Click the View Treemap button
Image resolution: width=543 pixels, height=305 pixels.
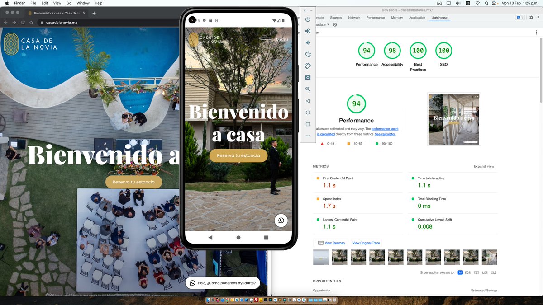331,243
